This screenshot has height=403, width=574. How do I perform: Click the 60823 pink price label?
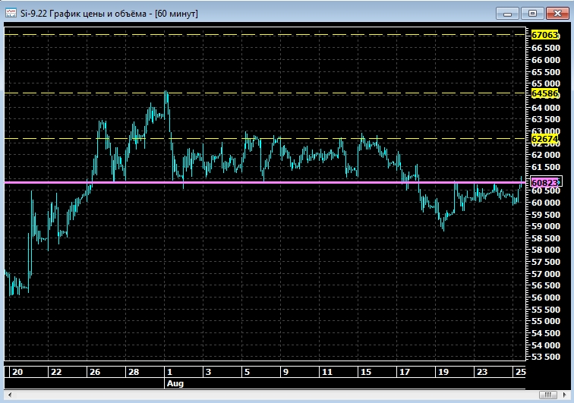click(544, 183)
